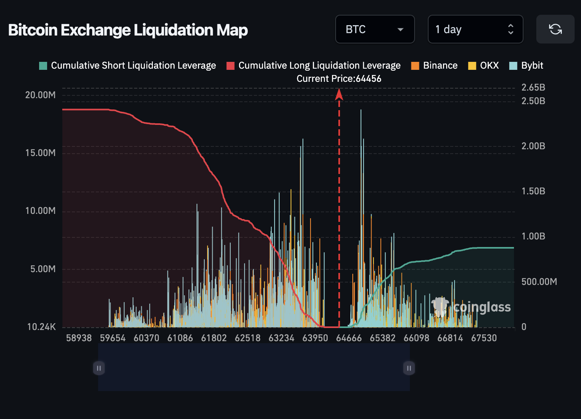581x419 pixels.
Task: Click the Current Price:64456 label
Action: point(339,79)
